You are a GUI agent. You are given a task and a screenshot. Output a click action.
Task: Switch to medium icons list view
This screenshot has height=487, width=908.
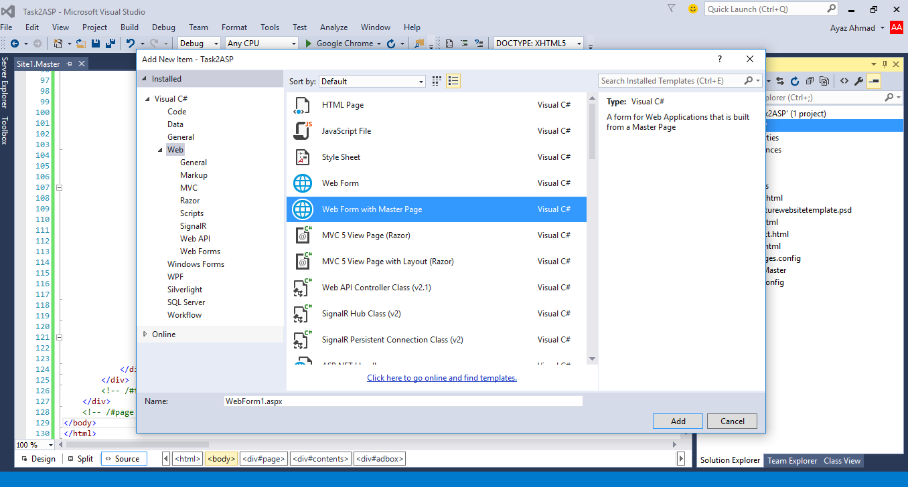tap(453, 81)
